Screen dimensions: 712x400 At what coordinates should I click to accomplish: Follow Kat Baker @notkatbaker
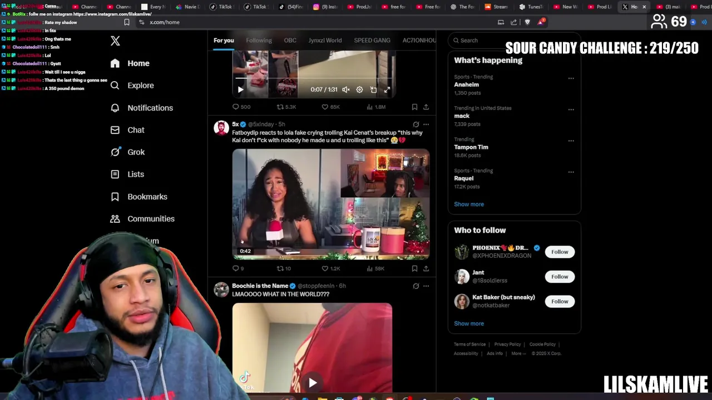point(560,302)
